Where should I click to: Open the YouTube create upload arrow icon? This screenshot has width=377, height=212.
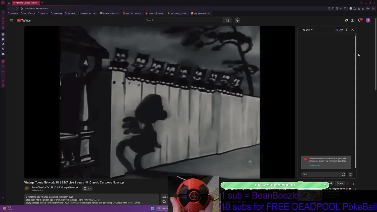coord(352,20)
